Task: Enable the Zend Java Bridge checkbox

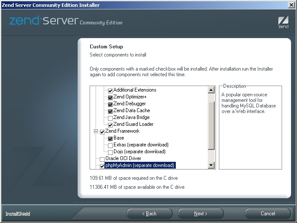Action: tap(110, 118)
